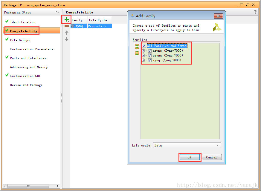Screen dimensions: 261x191
Task: Click the zynq family chip icon
Action: [73, 26]
